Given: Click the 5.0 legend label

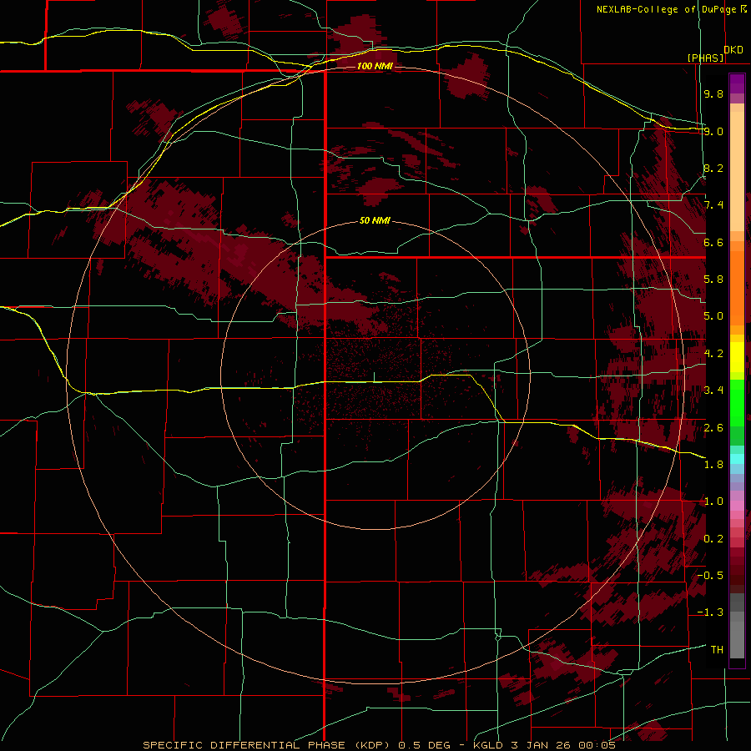Looking at the screenshot, I should (713, 316).
